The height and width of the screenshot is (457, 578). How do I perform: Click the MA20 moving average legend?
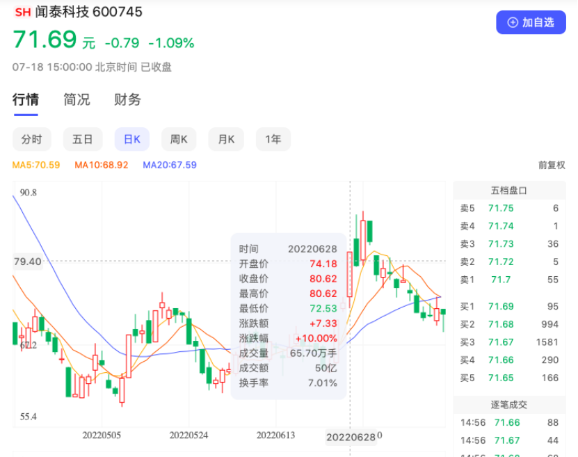click(x=169, y=165)
